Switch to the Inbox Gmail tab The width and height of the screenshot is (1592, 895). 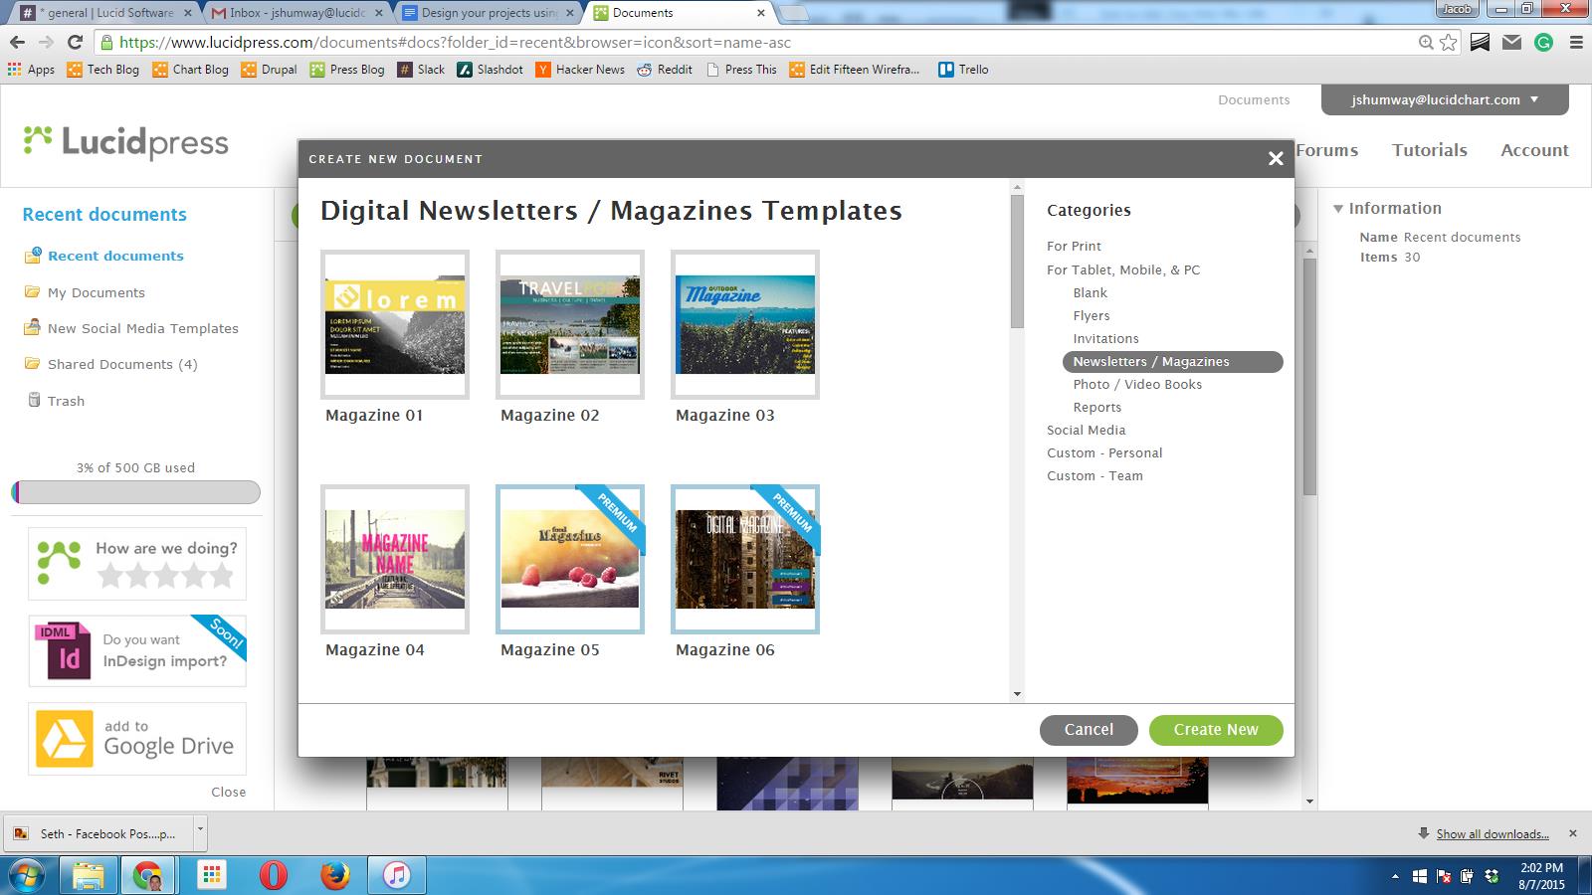coord(297,13)
